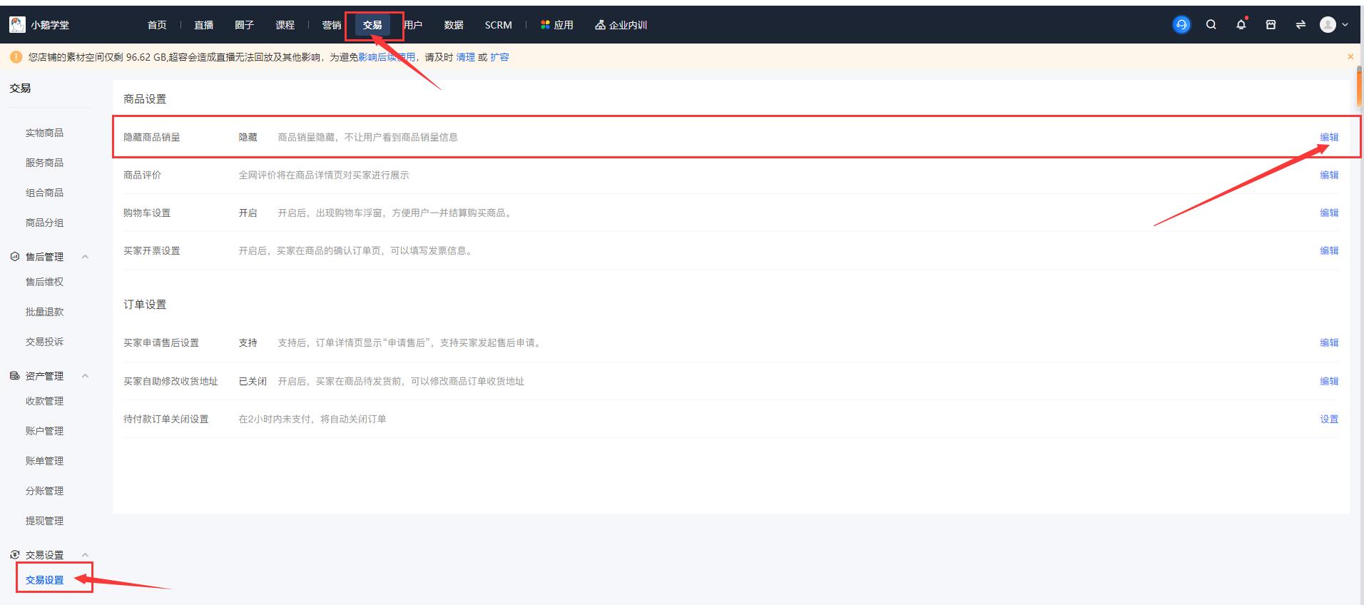Select 实物商品 in the sidebar

pos(44,133)
